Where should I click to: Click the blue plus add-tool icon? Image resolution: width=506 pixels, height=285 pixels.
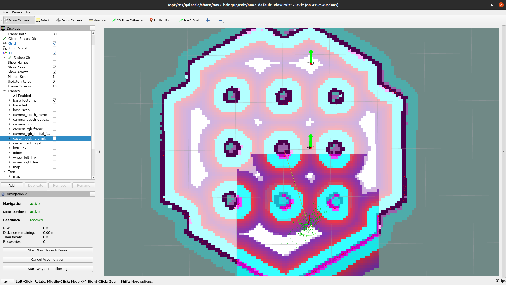[208, 20]
